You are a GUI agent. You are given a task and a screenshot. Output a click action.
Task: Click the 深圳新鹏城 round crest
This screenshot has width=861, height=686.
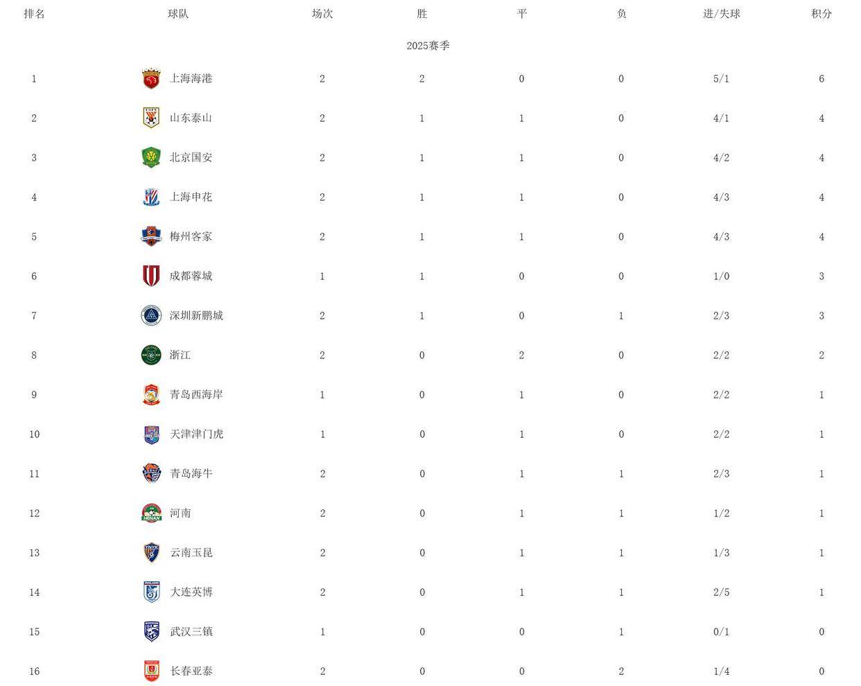pos(151,315)
